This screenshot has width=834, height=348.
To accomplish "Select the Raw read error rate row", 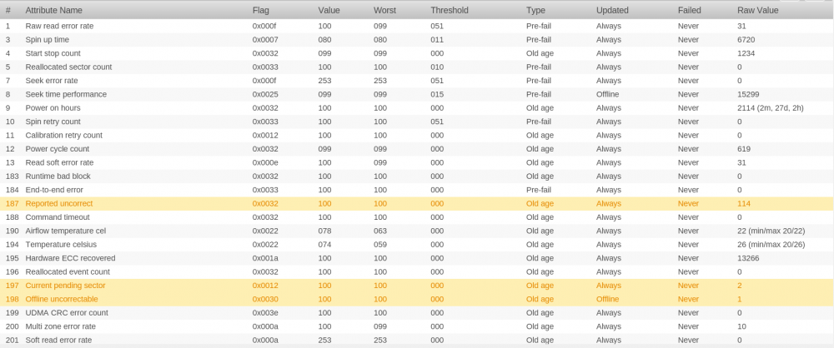I will pos(417,26).
